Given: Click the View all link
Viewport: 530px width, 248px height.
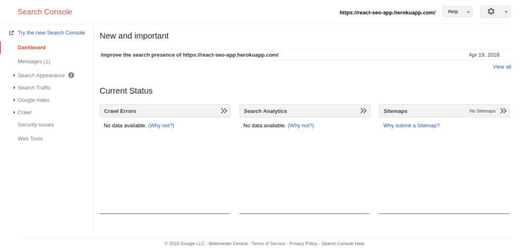Looking at the screenshot, I should click(x=502, y=67).
